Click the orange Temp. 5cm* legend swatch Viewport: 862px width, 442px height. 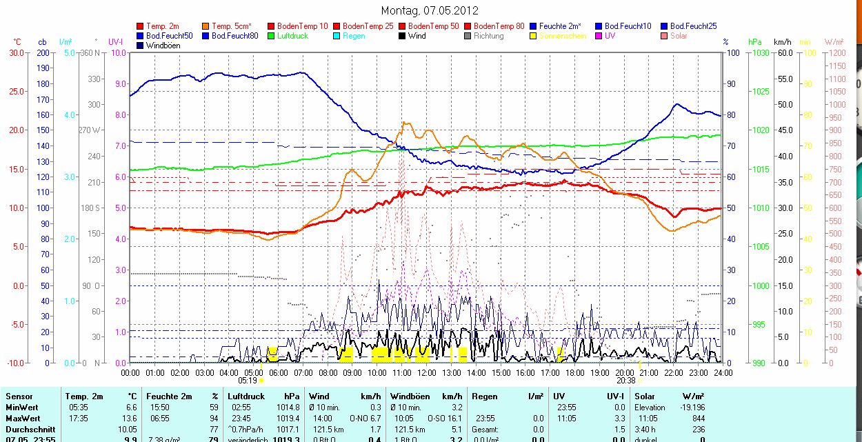point(206,26)
